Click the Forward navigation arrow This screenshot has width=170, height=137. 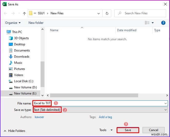(13, 13)
